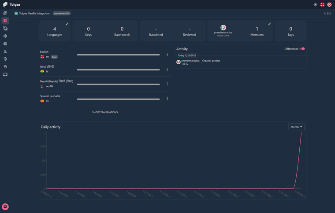The image size is (335, 213).
Task: Click the Tolgee Vanilla Integration project link
Action: point(34,14)
